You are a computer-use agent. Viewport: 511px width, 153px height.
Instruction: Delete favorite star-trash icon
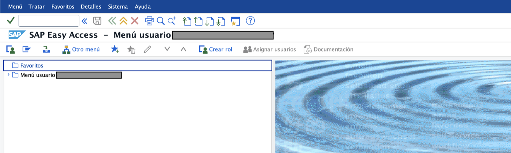pyautogui.click(x=131, y=49)
